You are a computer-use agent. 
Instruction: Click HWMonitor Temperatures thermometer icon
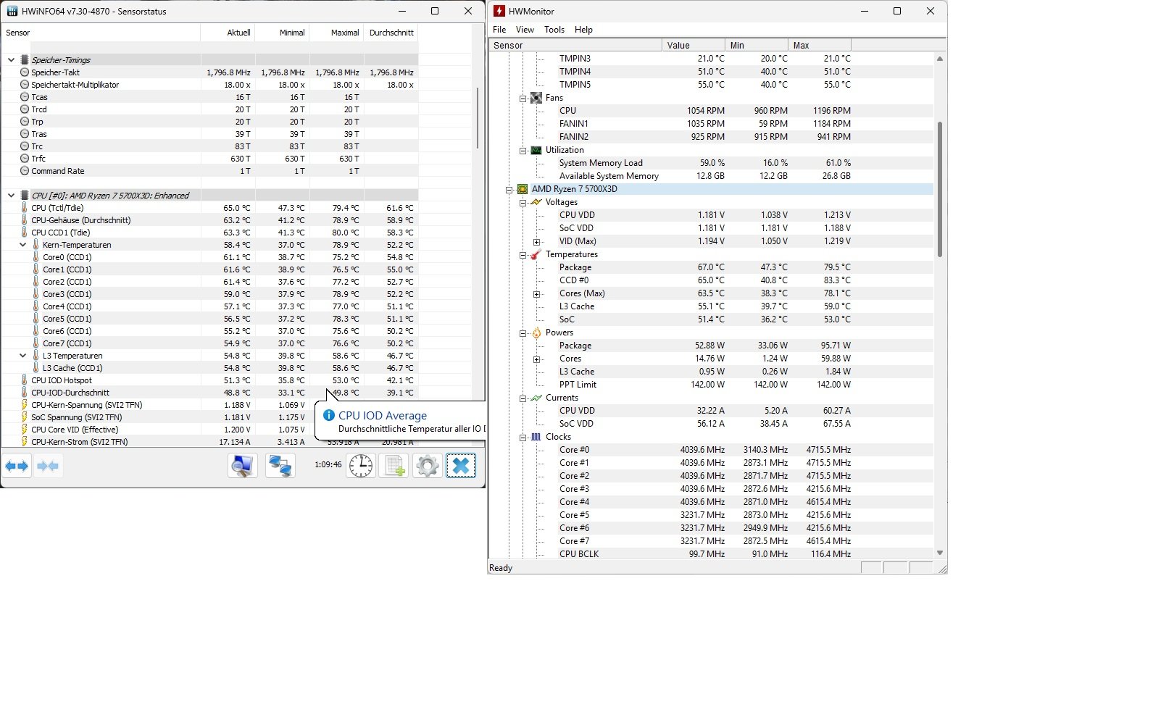click(536, 254)
